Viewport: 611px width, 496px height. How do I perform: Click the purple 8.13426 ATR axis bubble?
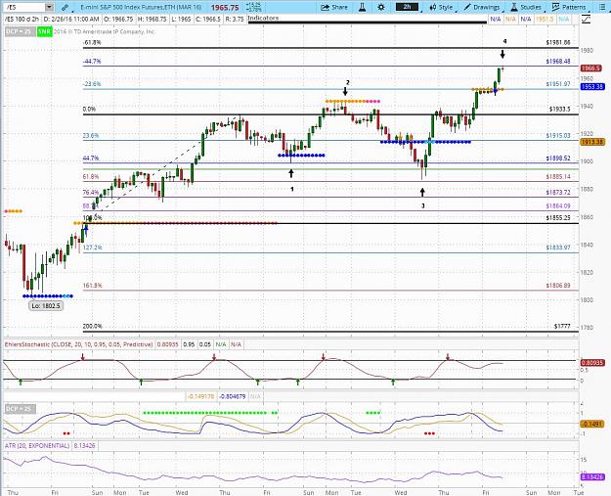pos(592,476)
